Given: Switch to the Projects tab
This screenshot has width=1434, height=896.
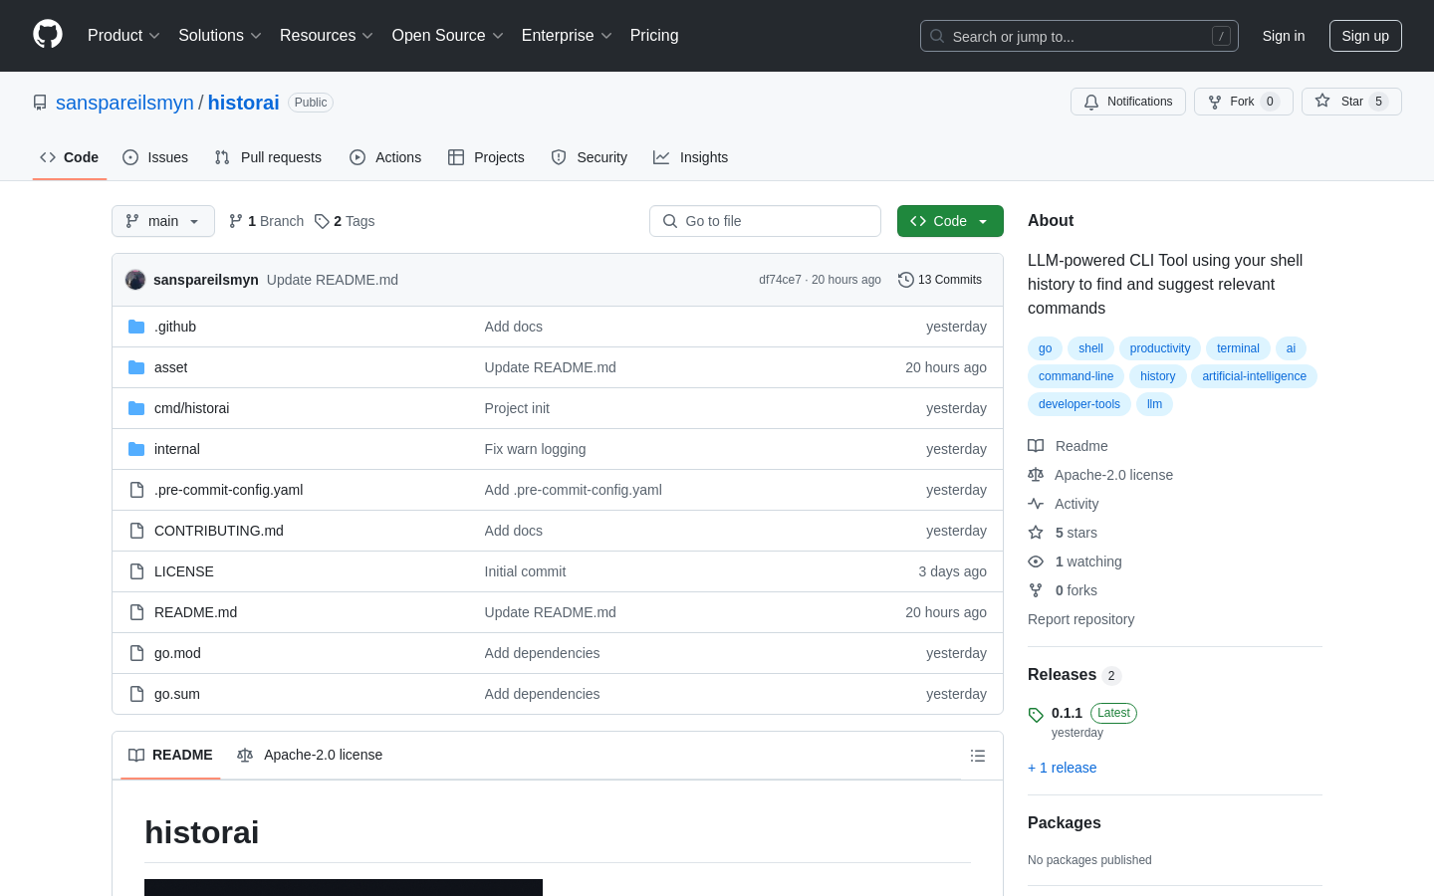Looking at the screenshot, I should tap(486, 157).
